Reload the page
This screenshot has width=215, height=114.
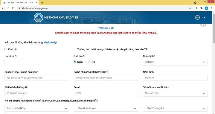[x=13, y=8]
